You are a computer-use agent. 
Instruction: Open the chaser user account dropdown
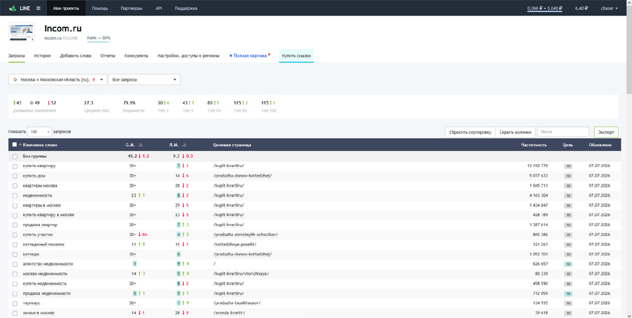coord(609,8)
